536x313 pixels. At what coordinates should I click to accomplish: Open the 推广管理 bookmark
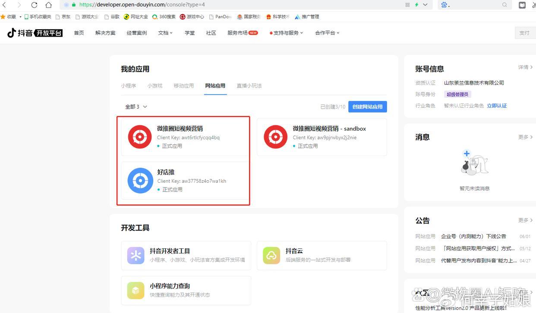pos(307,17)
